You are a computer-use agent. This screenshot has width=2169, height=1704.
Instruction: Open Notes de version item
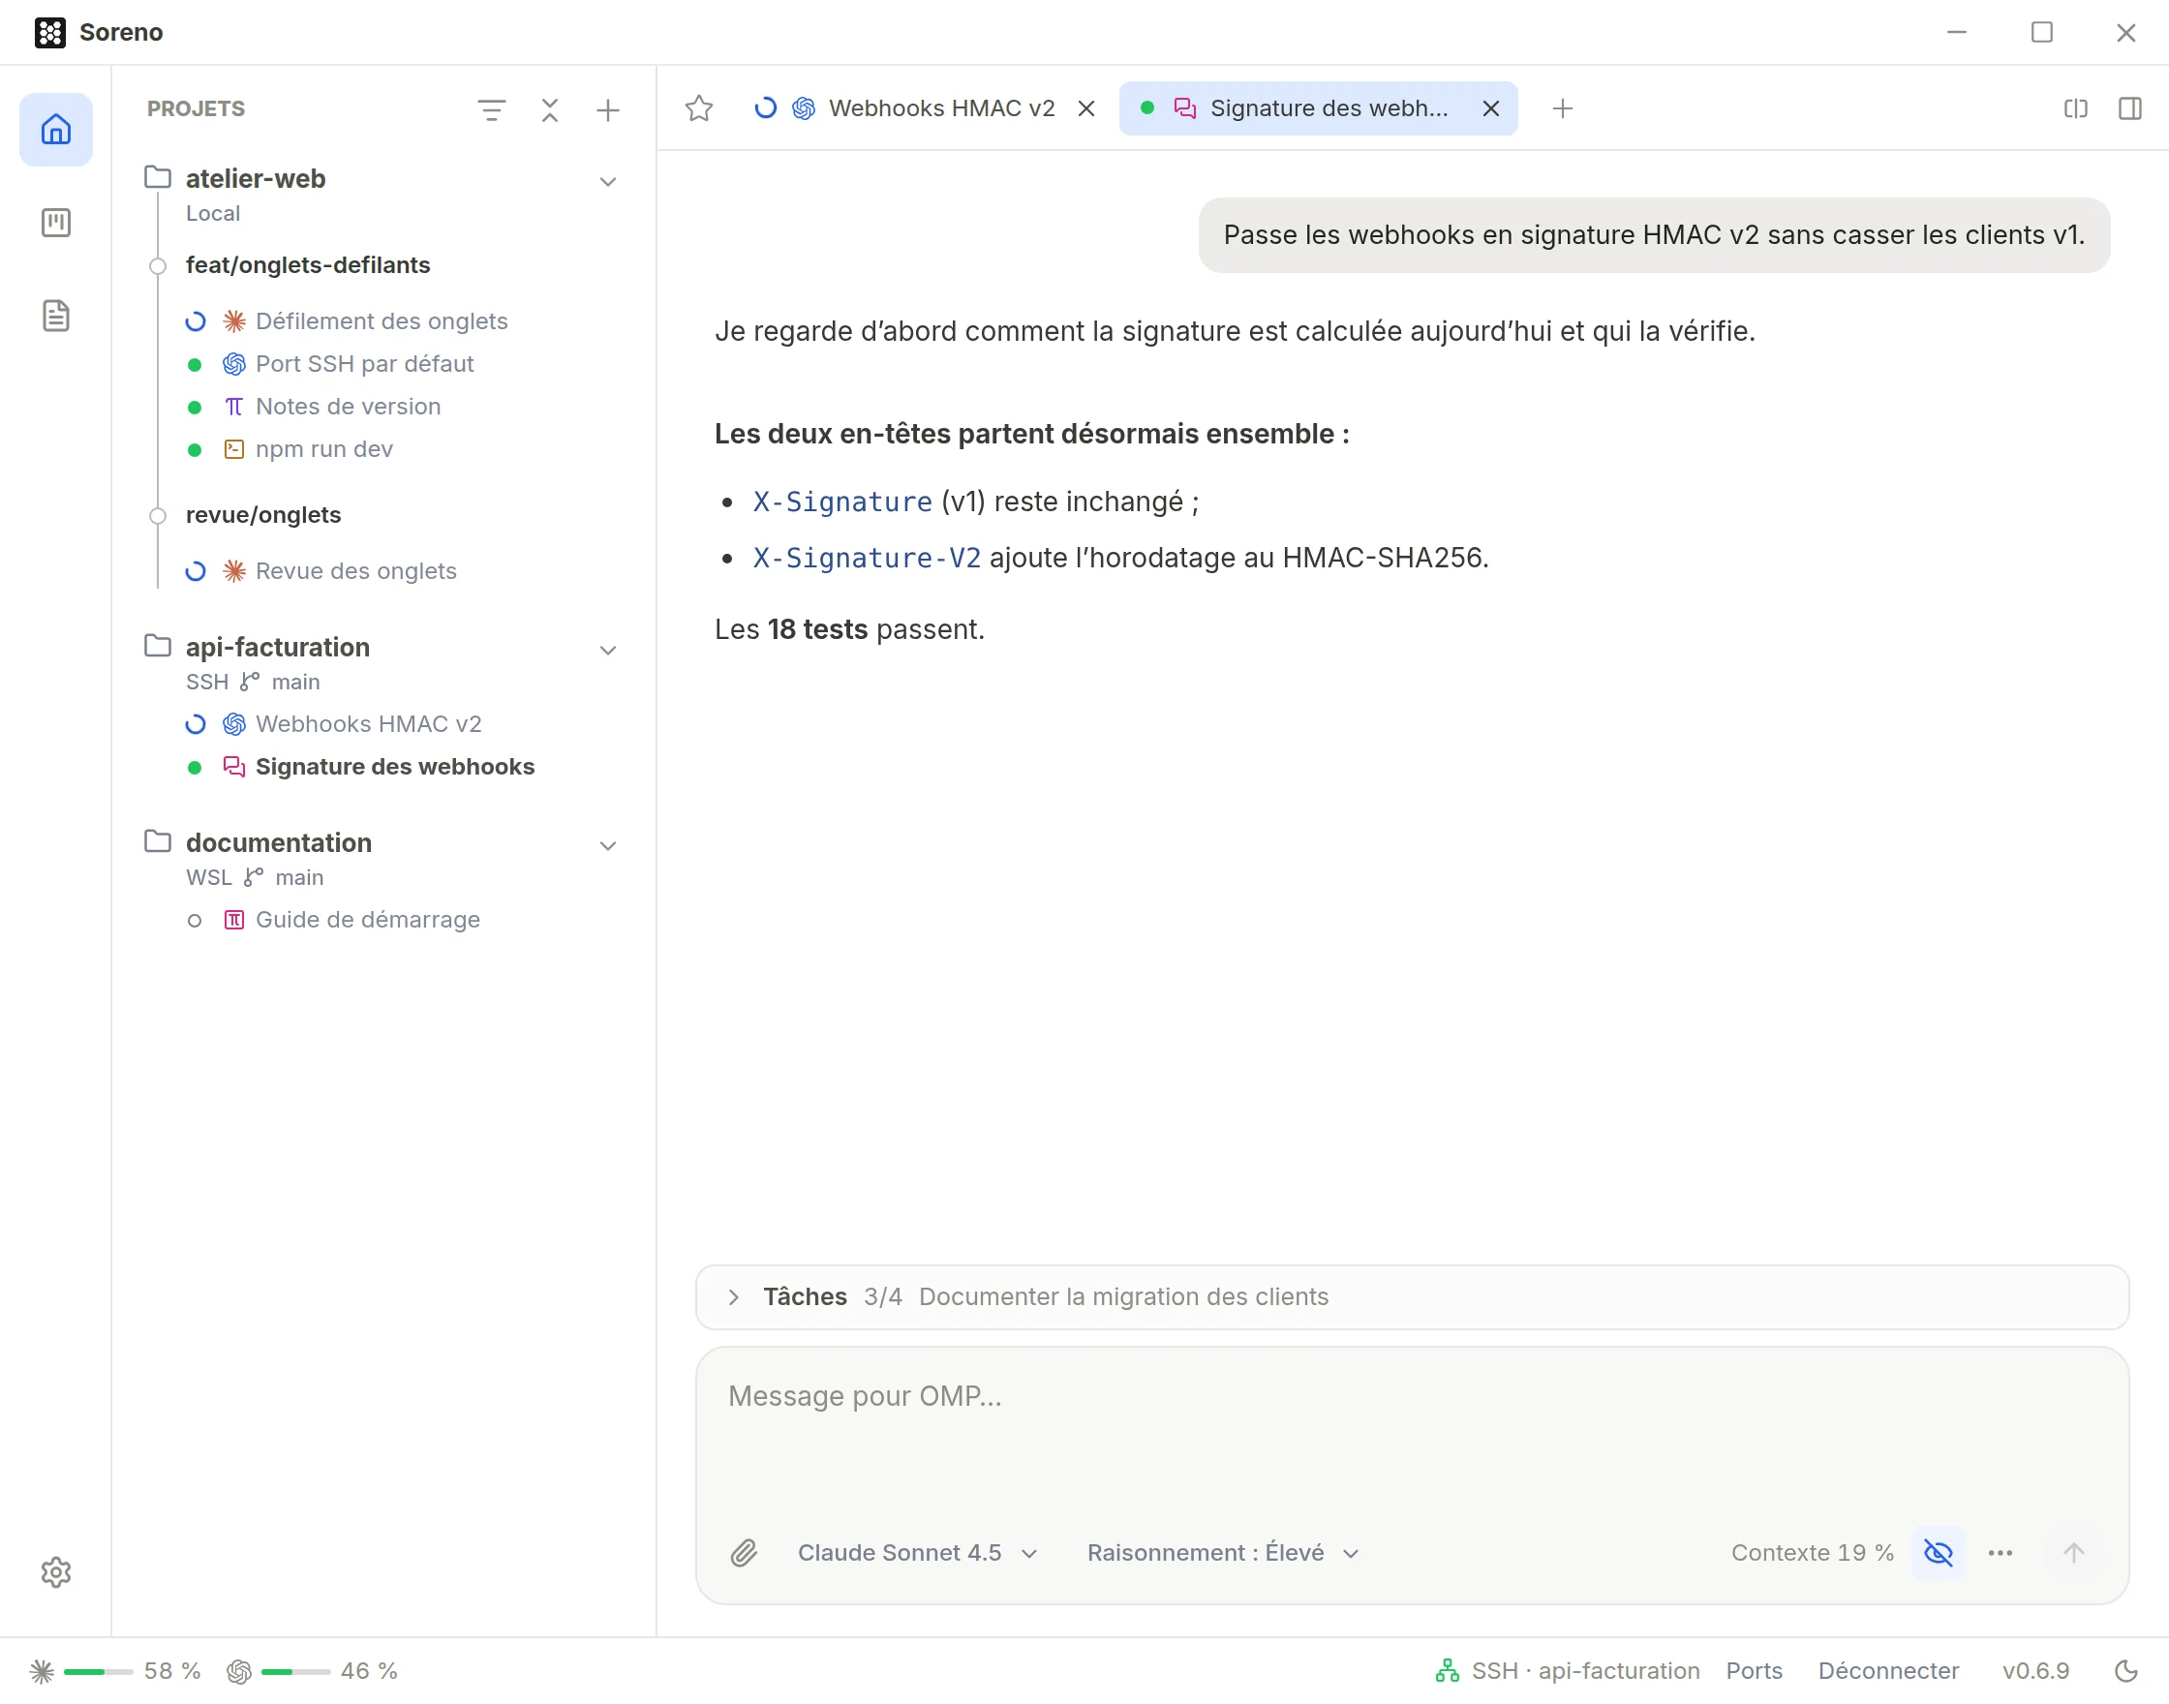coord(349,406)
